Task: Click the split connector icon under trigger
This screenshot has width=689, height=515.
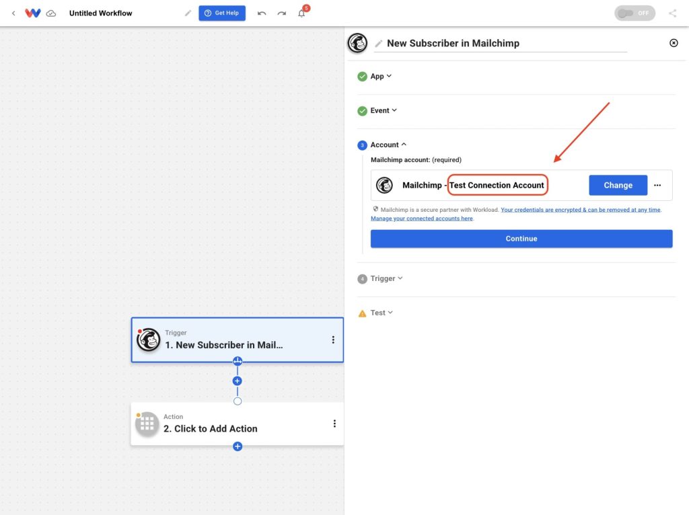Action: click(238, 361)
